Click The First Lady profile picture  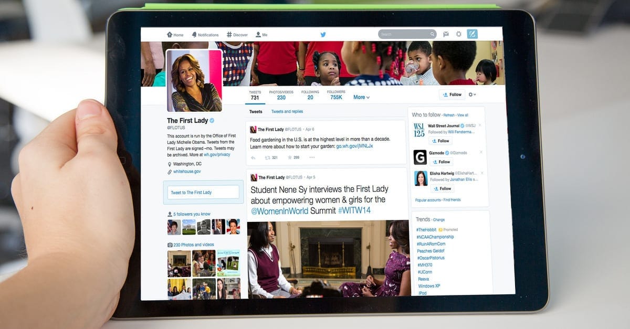pyautogui.click(x=194, y=80)
